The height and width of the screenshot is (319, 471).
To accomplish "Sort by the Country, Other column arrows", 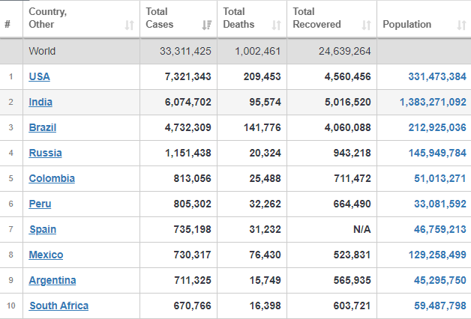I will point(130,25).
